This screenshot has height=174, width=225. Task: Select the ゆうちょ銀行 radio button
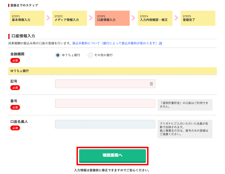(x=58, y=55)
